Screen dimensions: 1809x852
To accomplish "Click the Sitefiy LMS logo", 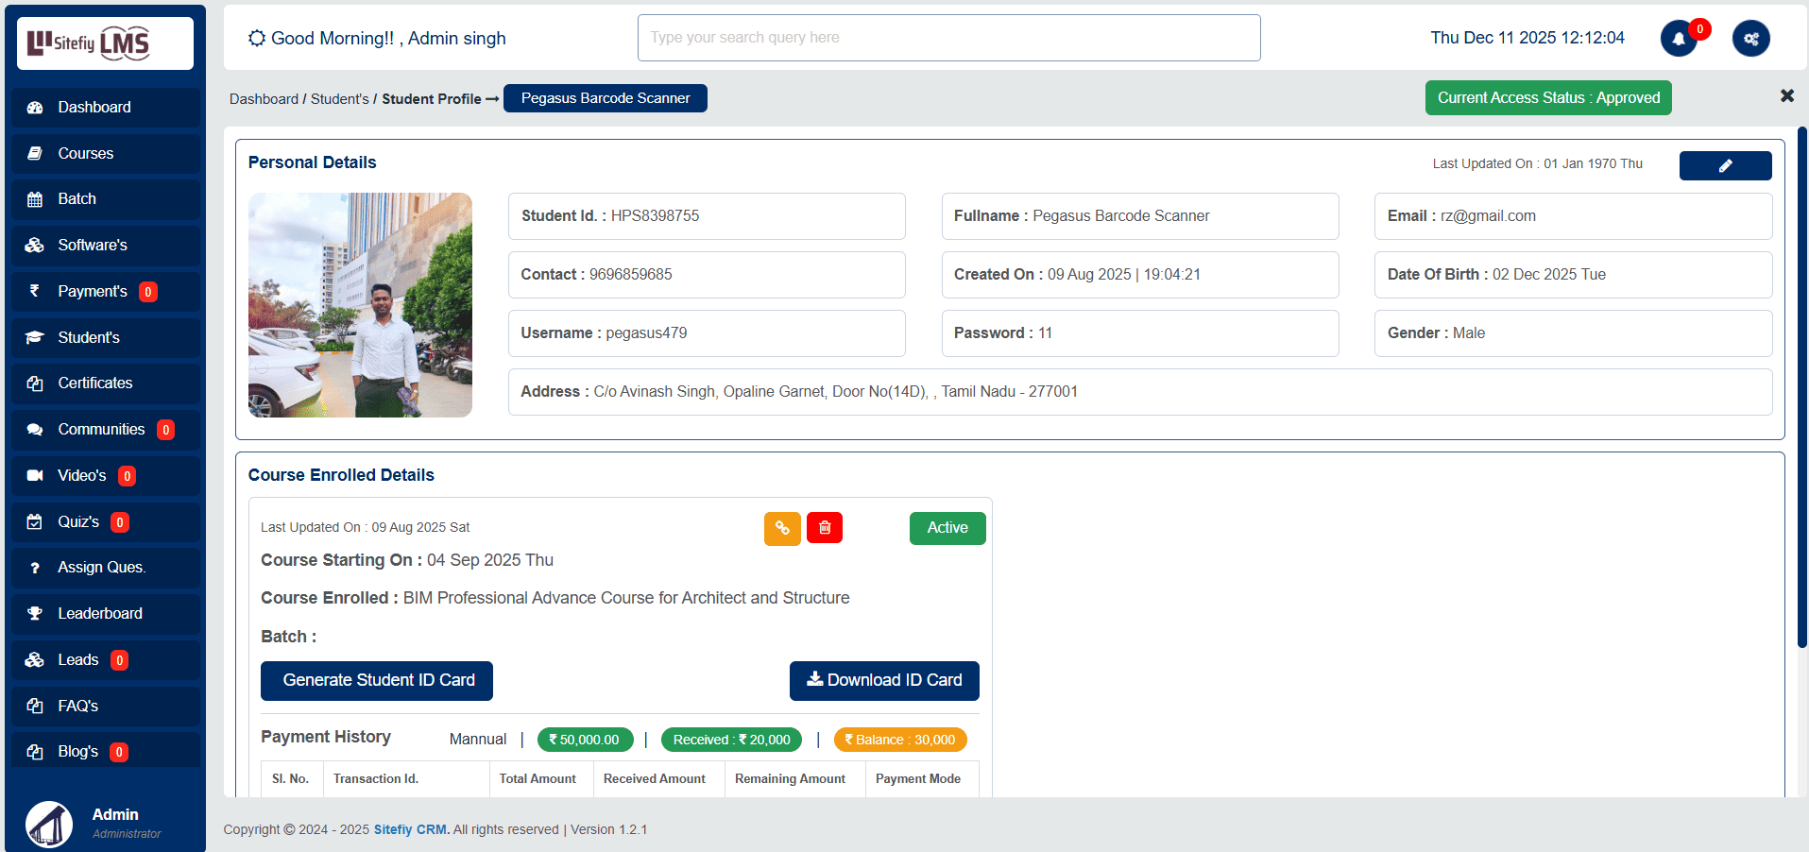I will (105, 43).
